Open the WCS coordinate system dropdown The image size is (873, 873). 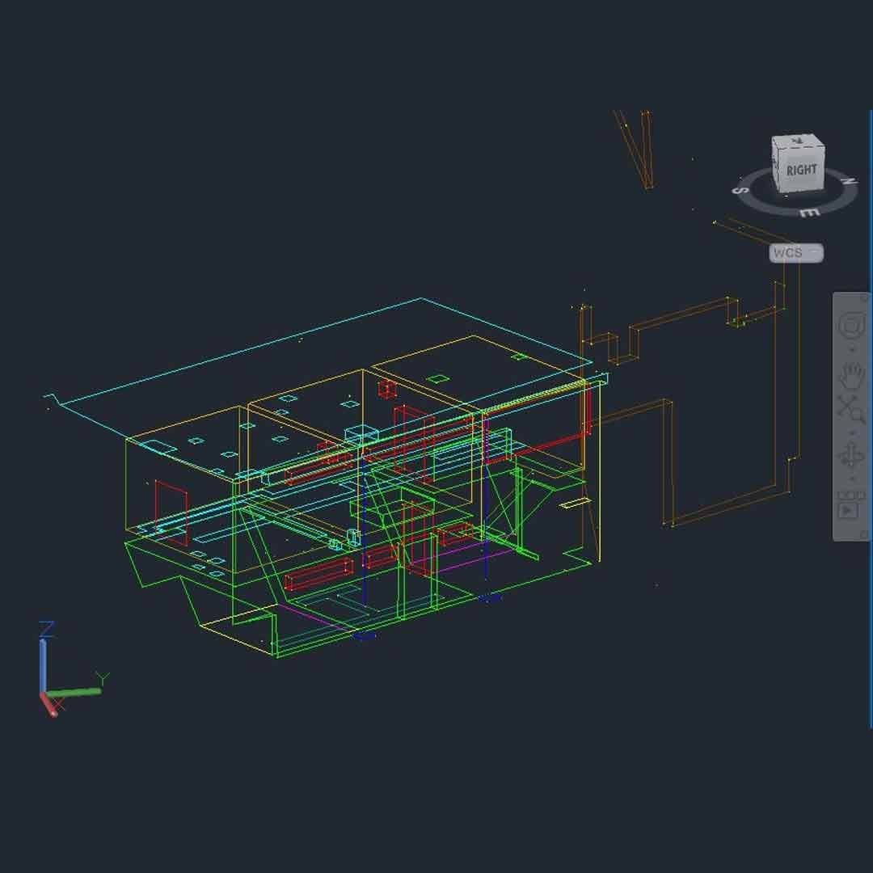796,253
